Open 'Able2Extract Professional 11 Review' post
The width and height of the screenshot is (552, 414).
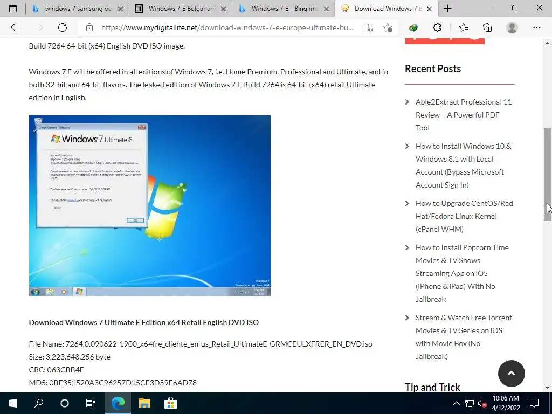pos(464,115)
